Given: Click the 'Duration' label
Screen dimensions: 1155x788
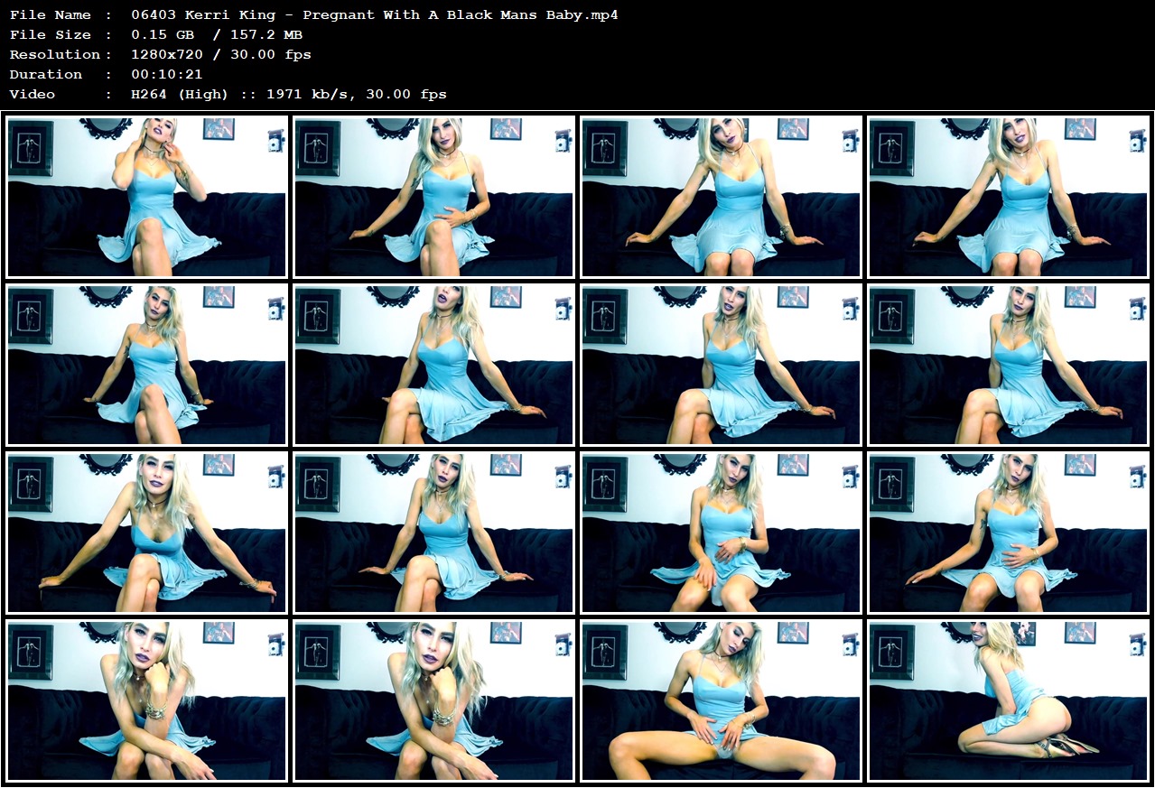Looking at the screenshot, I should pos(46,74).
